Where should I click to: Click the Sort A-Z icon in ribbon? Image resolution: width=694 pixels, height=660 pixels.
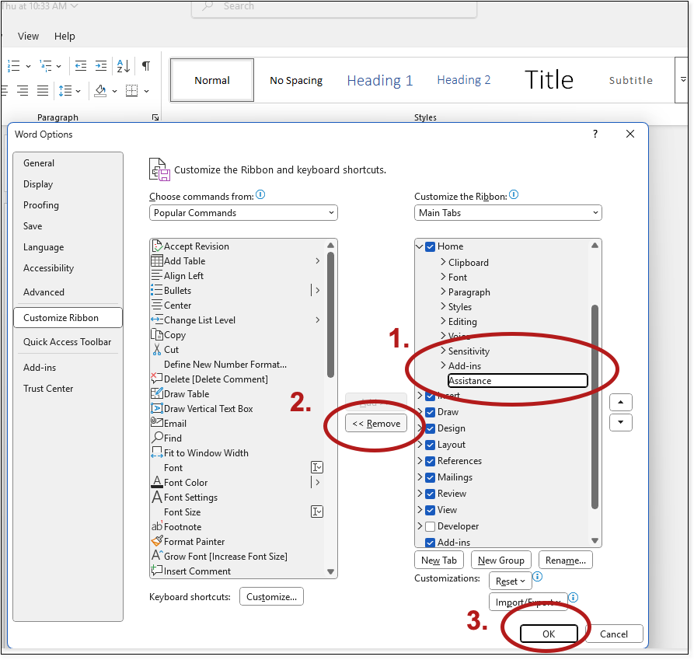tap(123, 66)
